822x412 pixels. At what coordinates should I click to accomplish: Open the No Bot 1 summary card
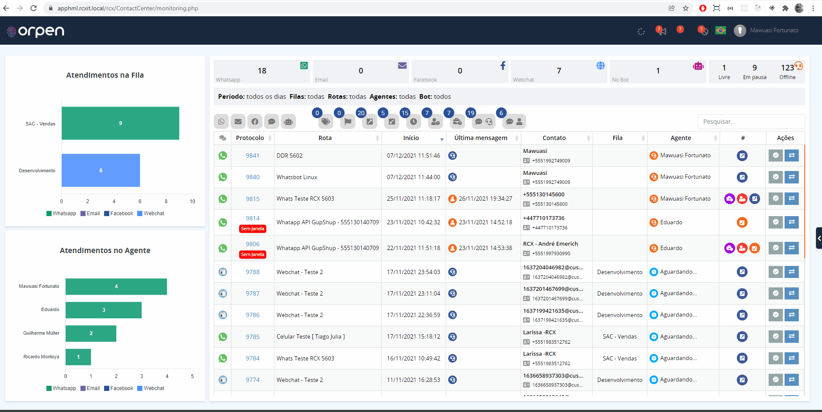[658, 71]
